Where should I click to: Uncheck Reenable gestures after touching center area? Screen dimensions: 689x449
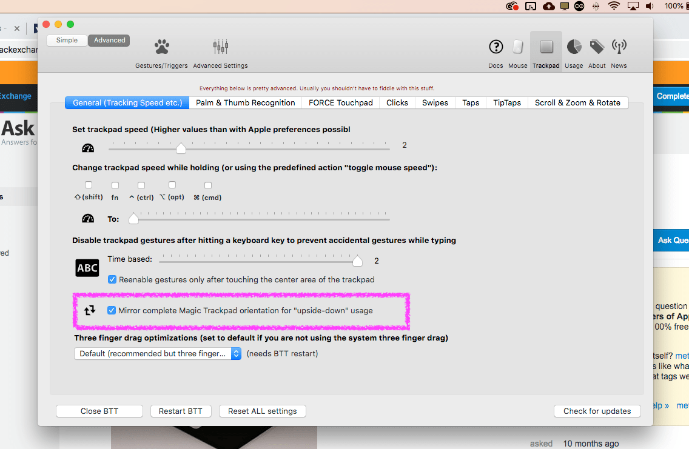click(112, 279)
